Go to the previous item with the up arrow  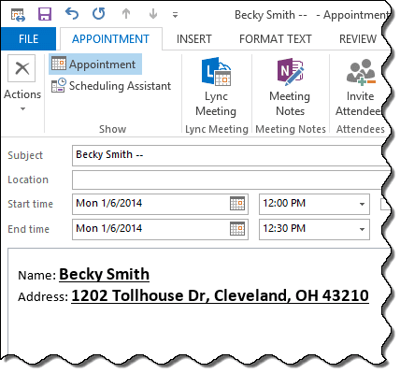coord(126,14)
